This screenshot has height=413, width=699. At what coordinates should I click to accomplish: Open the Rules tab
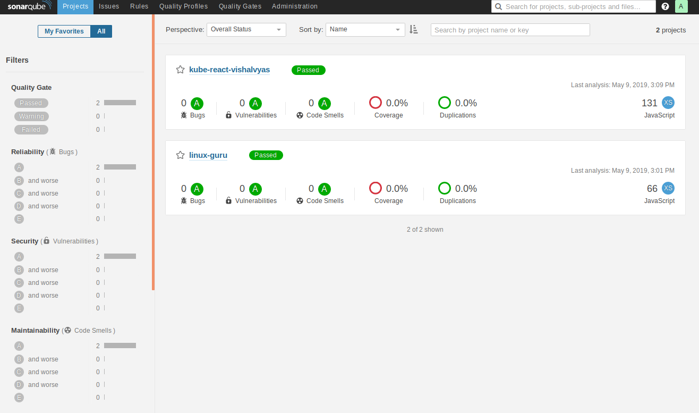click(x=139, y=7)
